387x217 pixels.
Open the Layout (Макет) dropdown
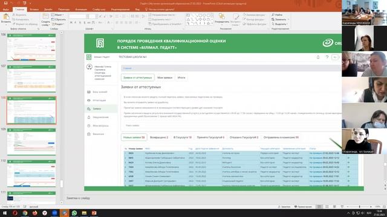[x=57, y=14]
